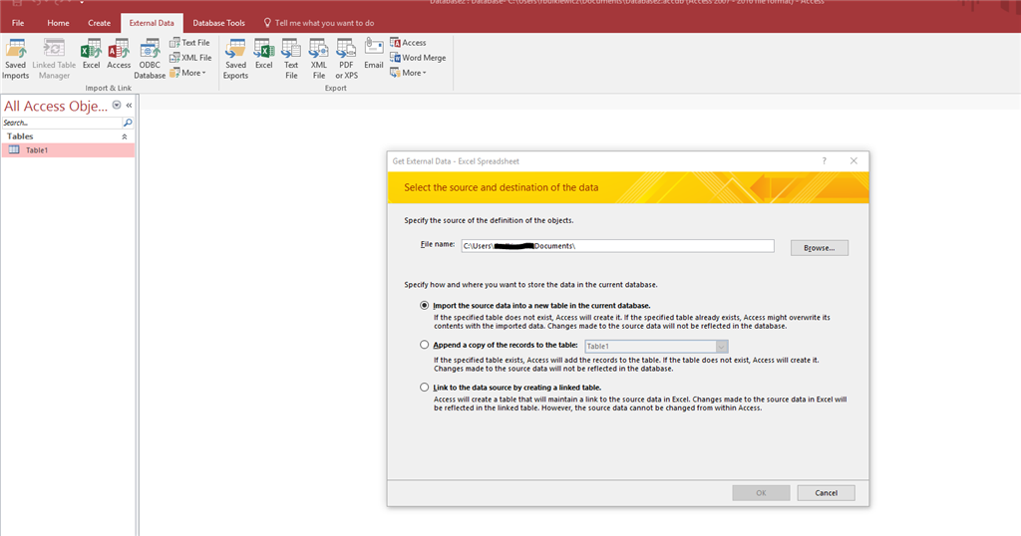This screenshot has height=536, width=1021.
Task: Select the External Data tab
Action: tap(152, 23)
